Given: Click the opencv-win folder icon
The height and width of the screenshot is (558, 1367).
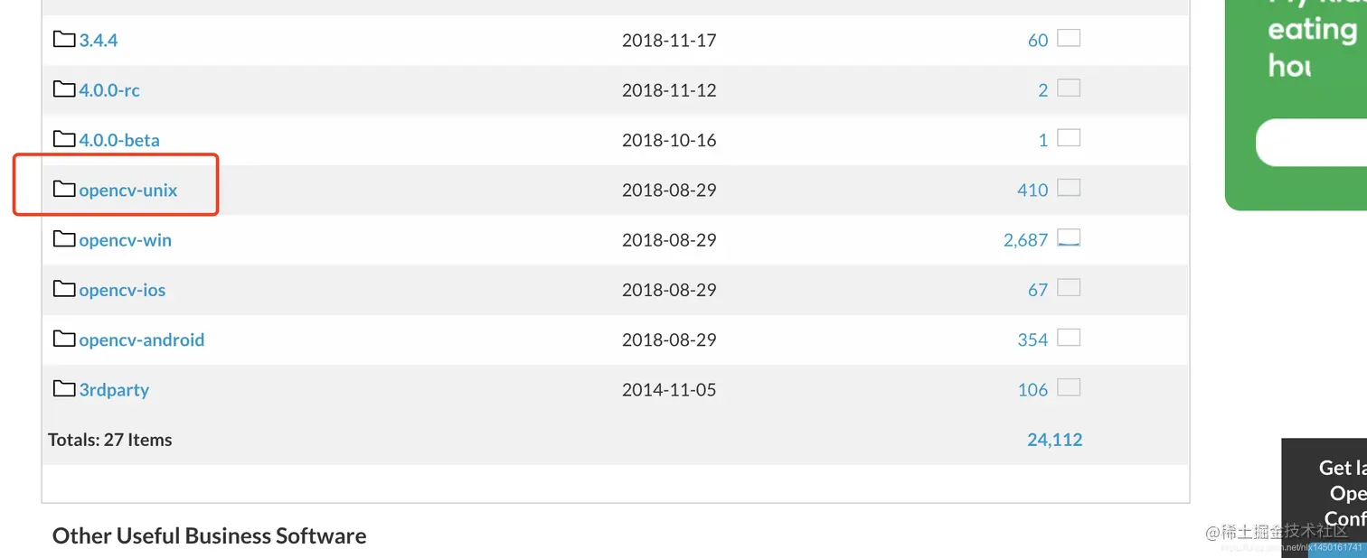Looking at the screenshot, I should pos(63,239).
